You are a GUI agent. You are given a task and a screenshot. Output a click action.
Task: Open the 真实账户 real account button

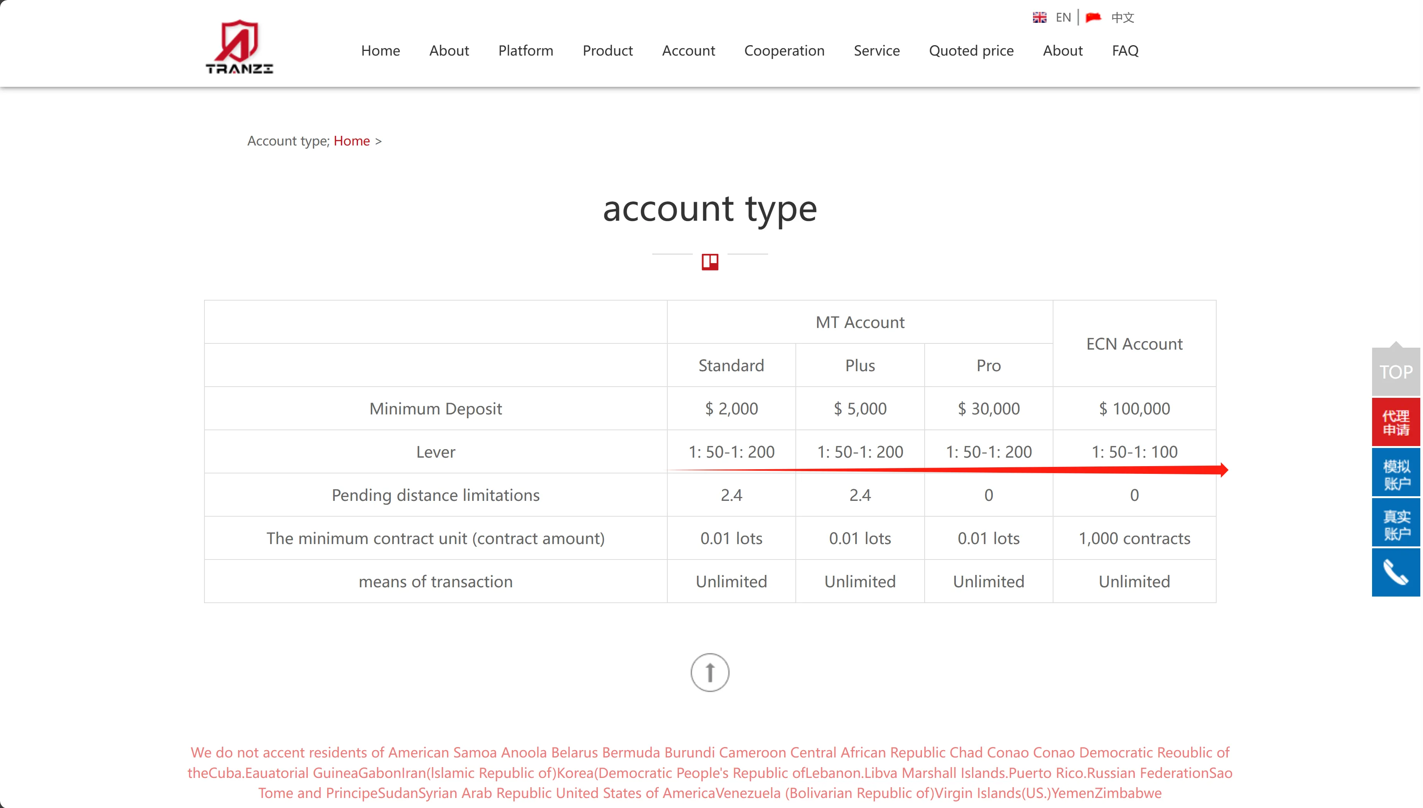point(1395,523)
